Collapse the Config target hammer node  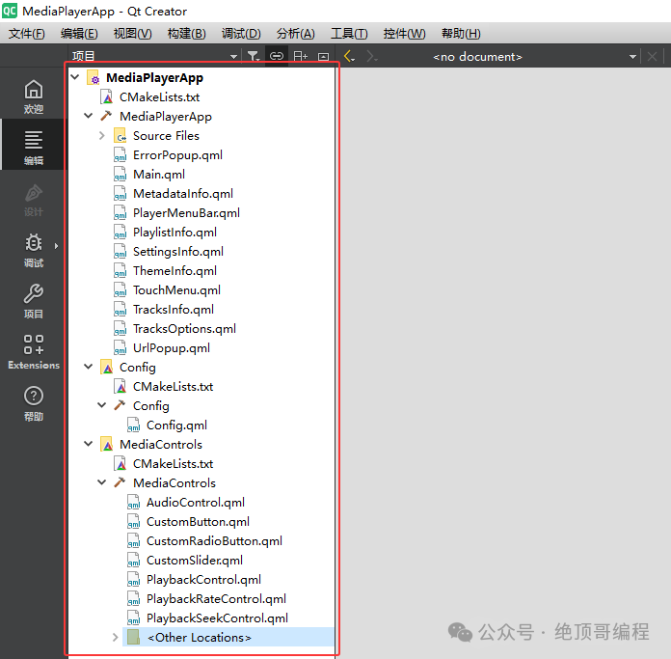pyautogui.click(x=102, y=405)
